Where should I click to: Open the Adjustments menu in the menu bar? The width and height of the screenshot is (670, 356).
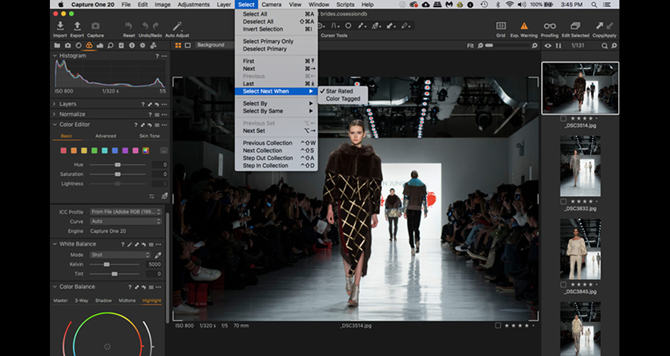pos(194,5)
